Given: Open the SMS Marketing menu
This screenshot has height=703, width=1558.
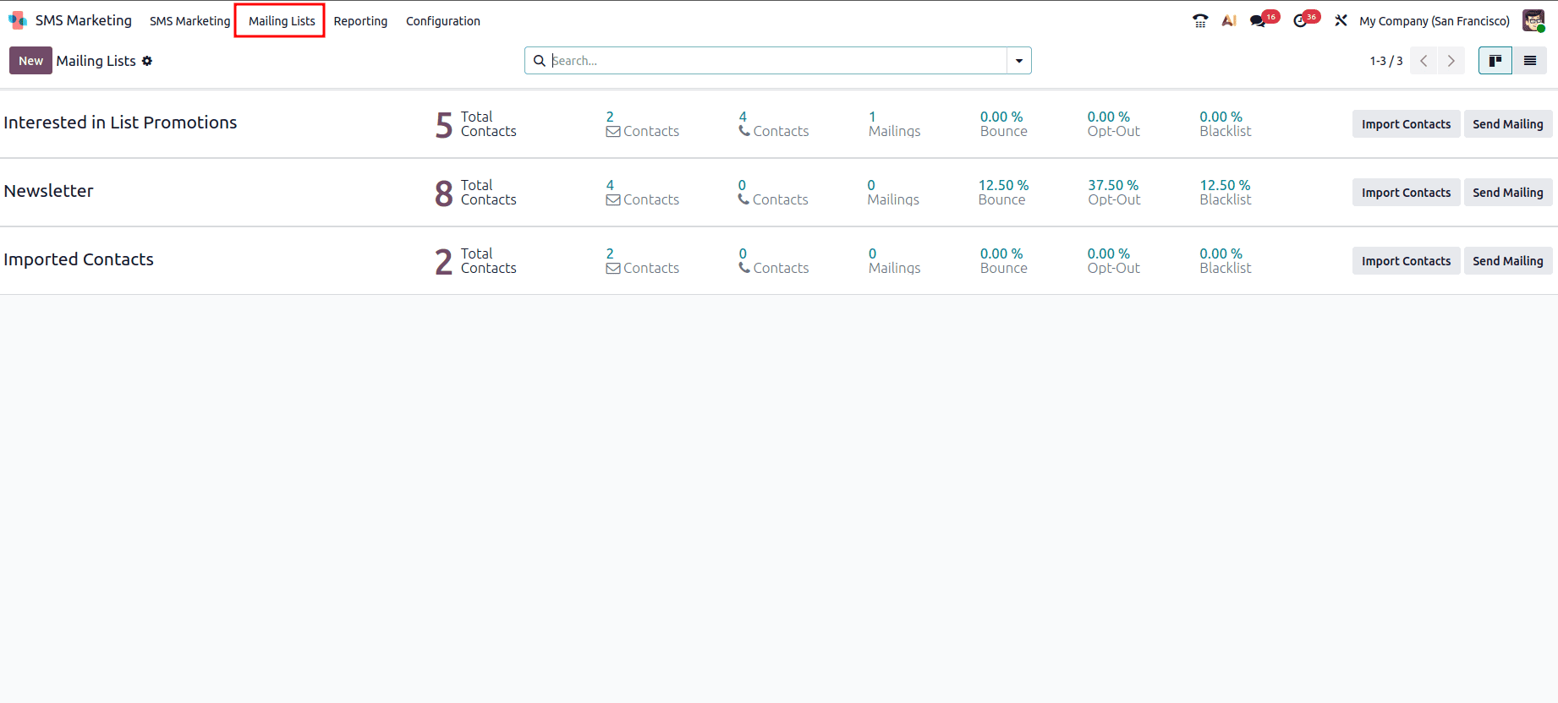Looking at the screenshot, I should (x=190, y=21).
